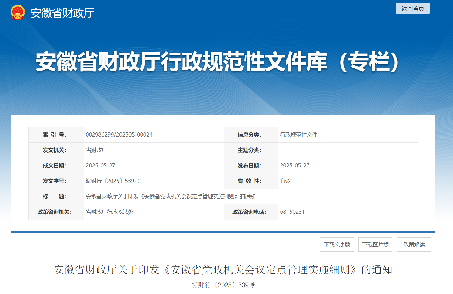This screenshot has width=453, height=294.
Task: Click the document heading 安徽省财政厅关于印发…的通知
Action: pyautogui.click(x=223, y=269)
